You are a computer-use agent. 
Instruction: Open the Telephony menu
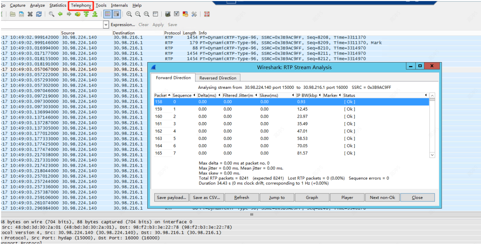[x=81, y=5]
